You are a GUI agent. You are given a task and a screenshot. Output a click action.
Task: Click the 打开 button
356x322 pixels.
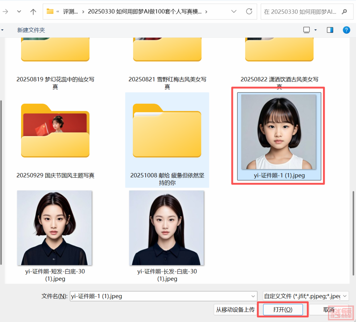282,309
